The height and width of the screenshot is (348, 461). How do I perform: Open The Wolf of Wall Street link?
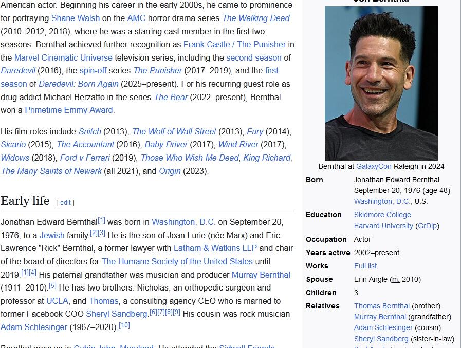[x=174, y=132]
